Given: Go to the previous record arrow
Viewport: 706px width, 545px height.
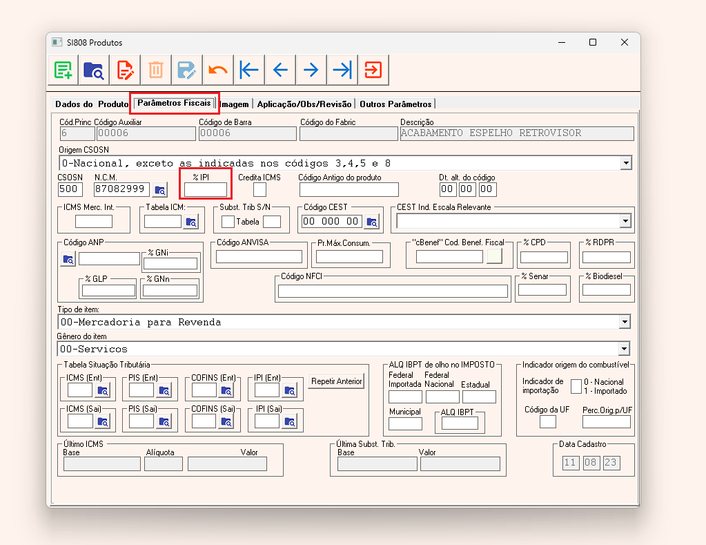Looking at the screenshot, I should click(280, 70).
